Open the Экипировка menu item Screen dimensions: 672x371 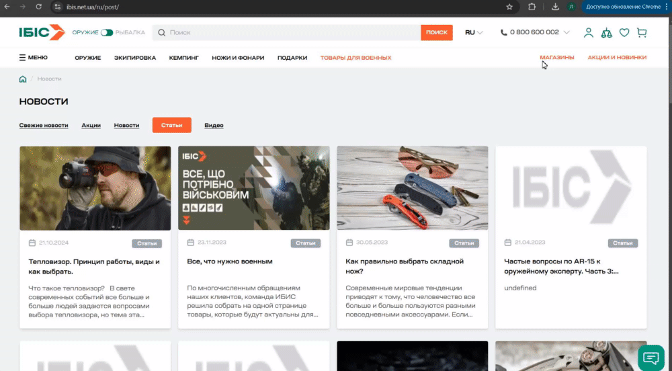(134, 58)
